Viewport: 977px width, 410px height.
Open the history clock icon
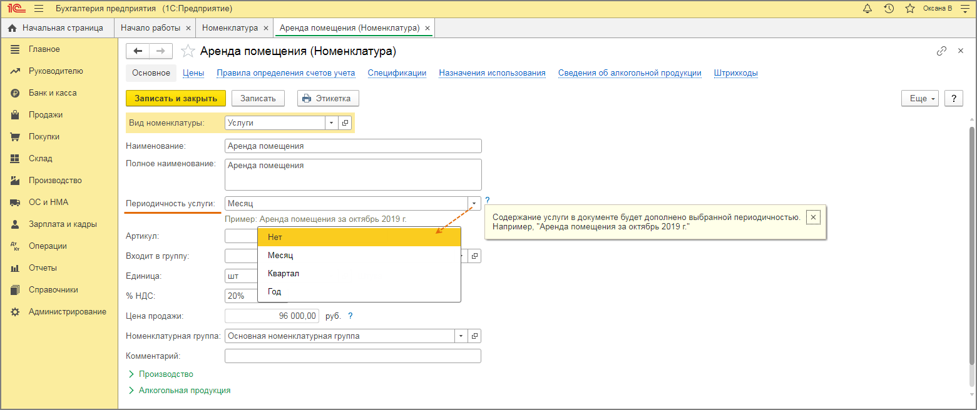tap(889, 9)
